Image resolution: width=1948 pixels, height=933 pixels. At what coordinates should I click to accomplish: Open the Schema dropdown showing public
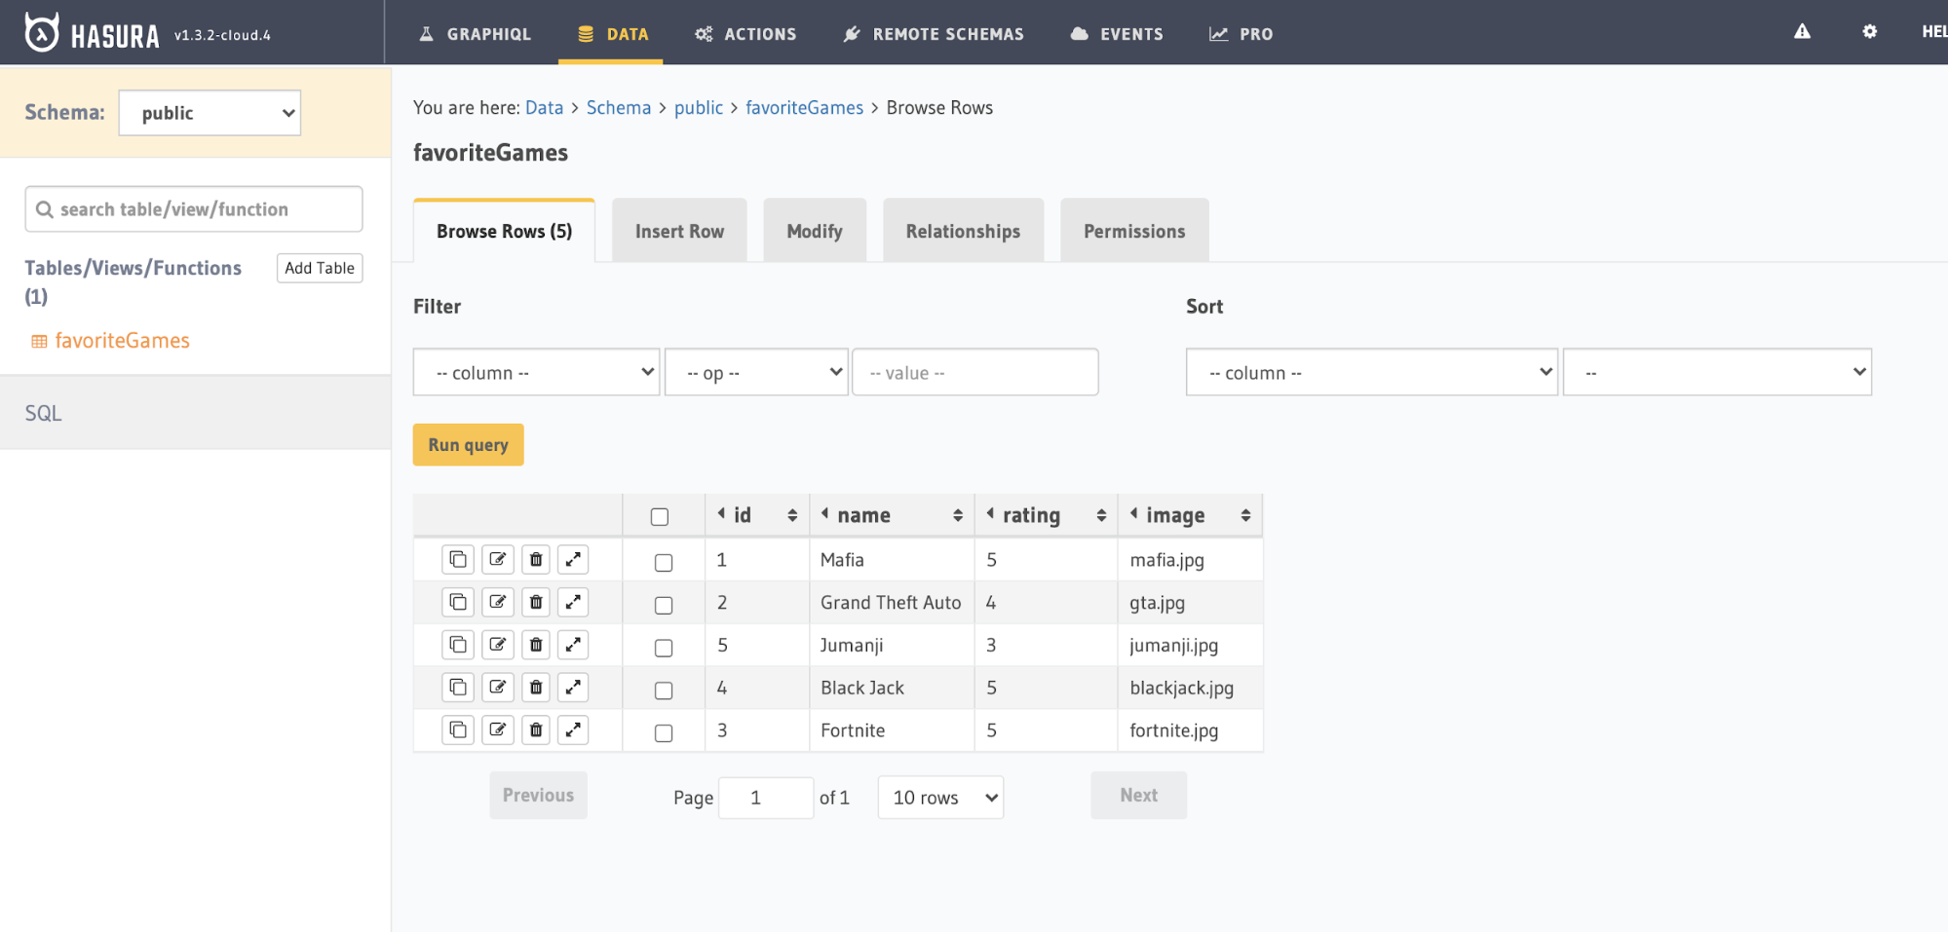pos(209,112)
